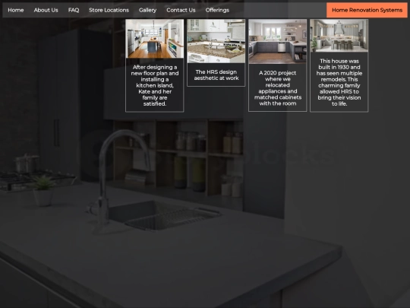Open the kitchen island photo with wood floor
This screenshot has height=308, width=410.
155,39
